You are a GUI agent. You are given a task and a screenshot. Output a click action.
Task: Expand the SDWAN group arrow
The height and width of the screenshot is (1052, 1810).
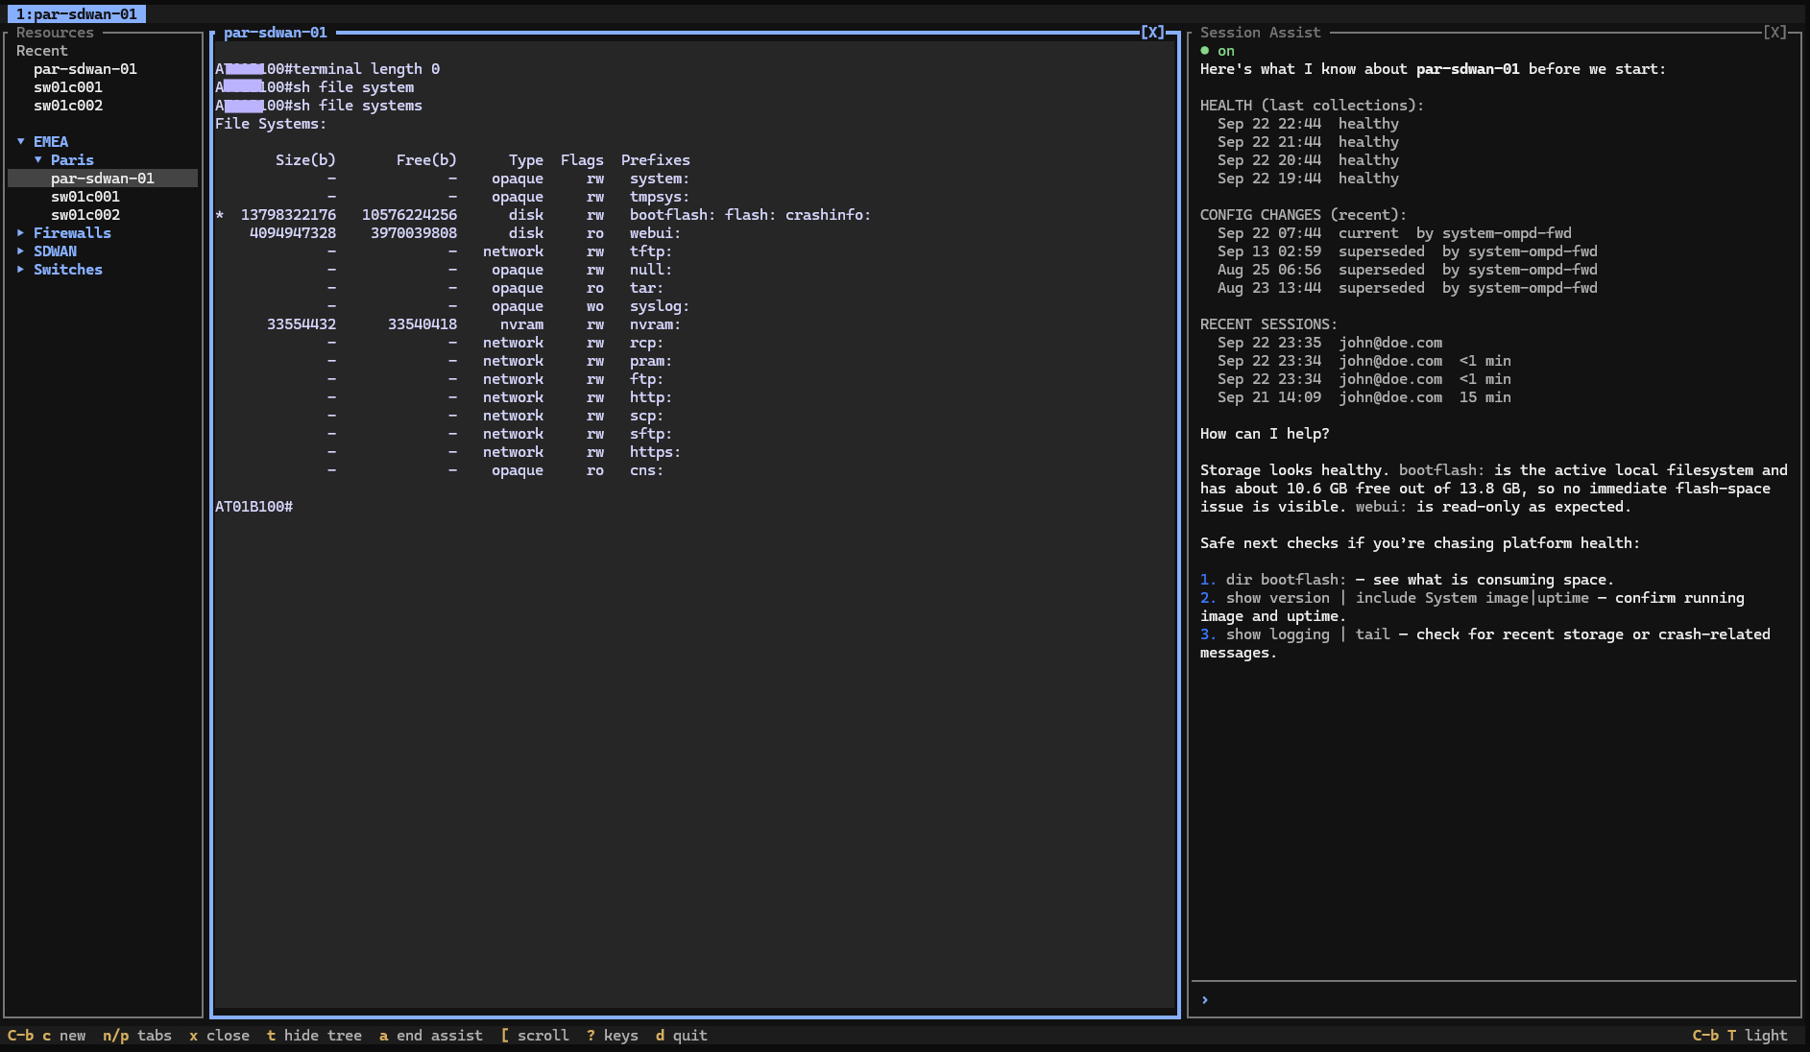pos(20,251)
